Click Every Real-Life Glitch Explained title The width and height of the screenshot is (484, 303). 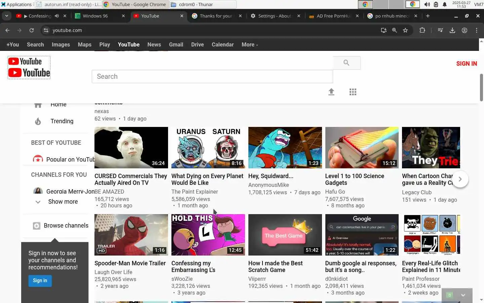tap(431, 267)
